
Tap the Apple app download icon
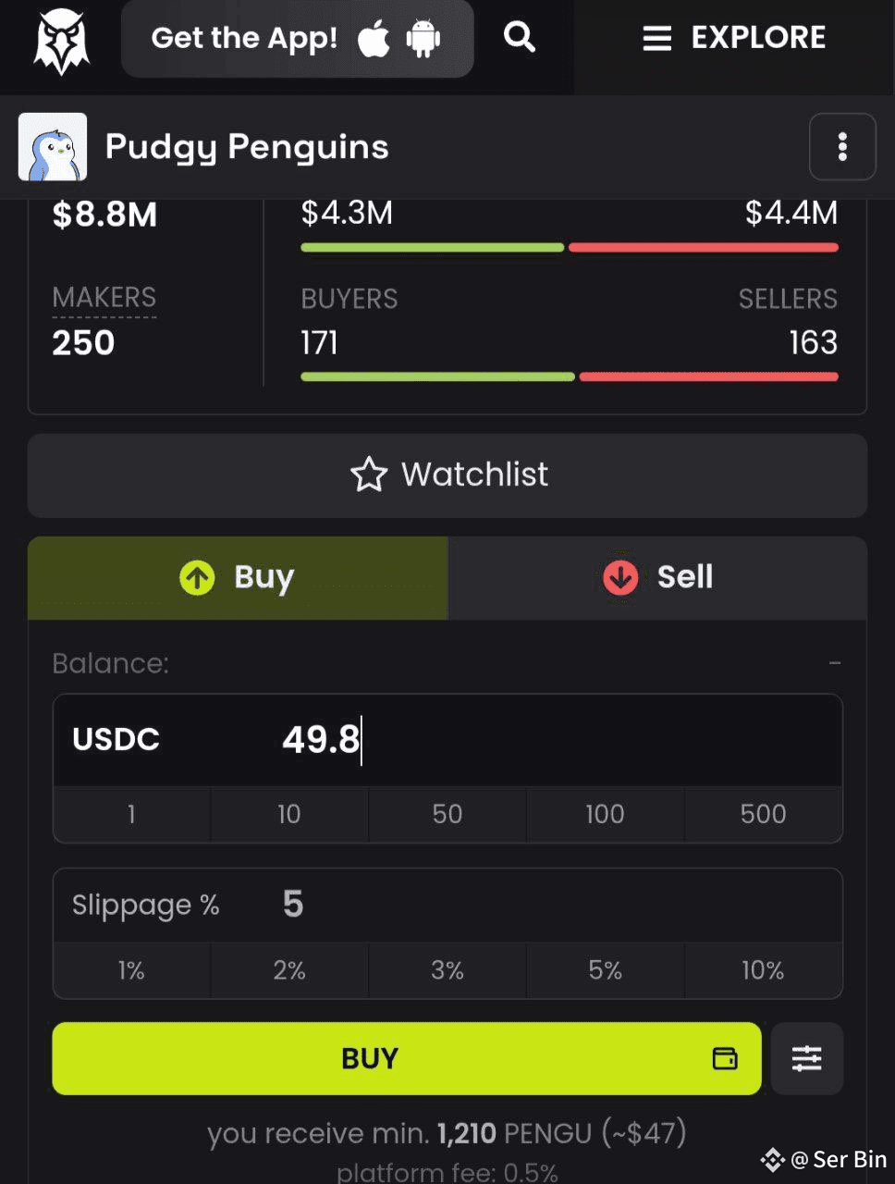[x=374, y=39]
